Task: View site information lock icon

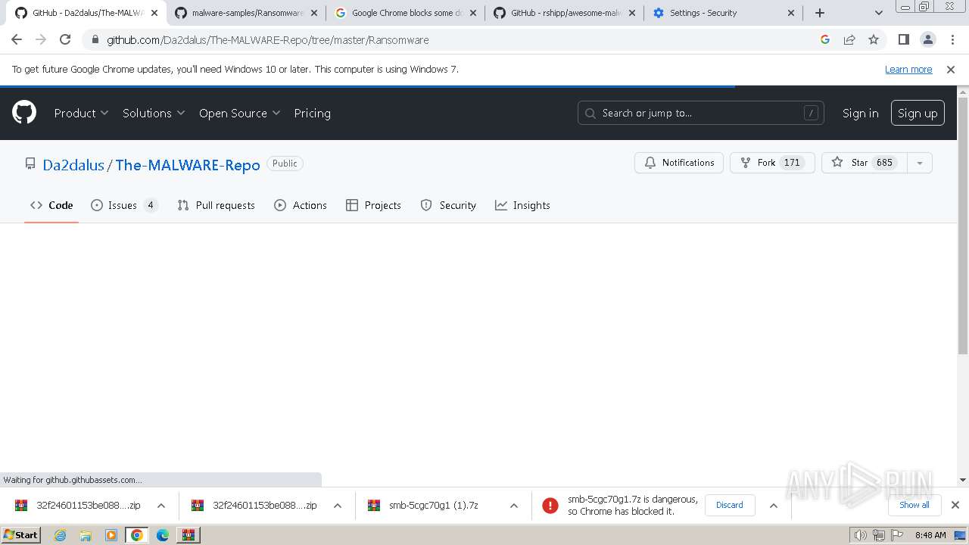Action: 95,40
